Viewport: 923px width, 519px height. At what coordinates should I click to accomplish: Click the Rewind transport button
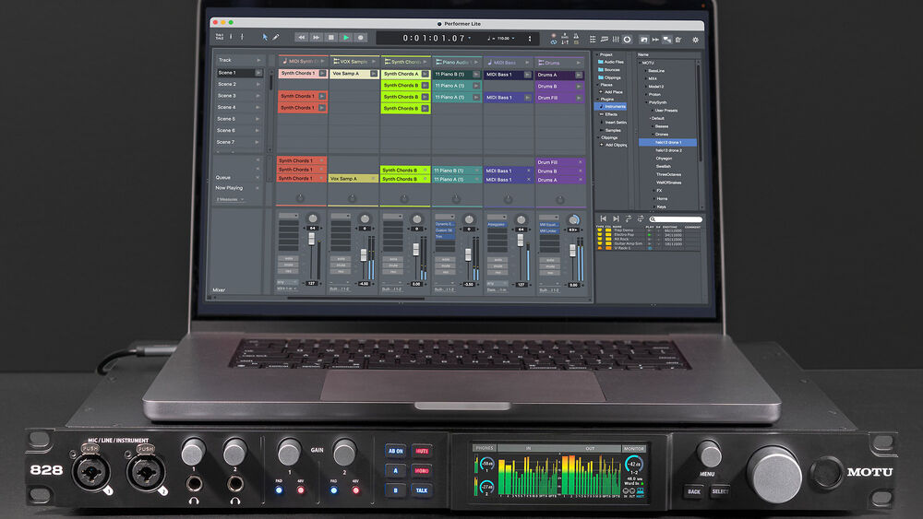coord(301,38)
